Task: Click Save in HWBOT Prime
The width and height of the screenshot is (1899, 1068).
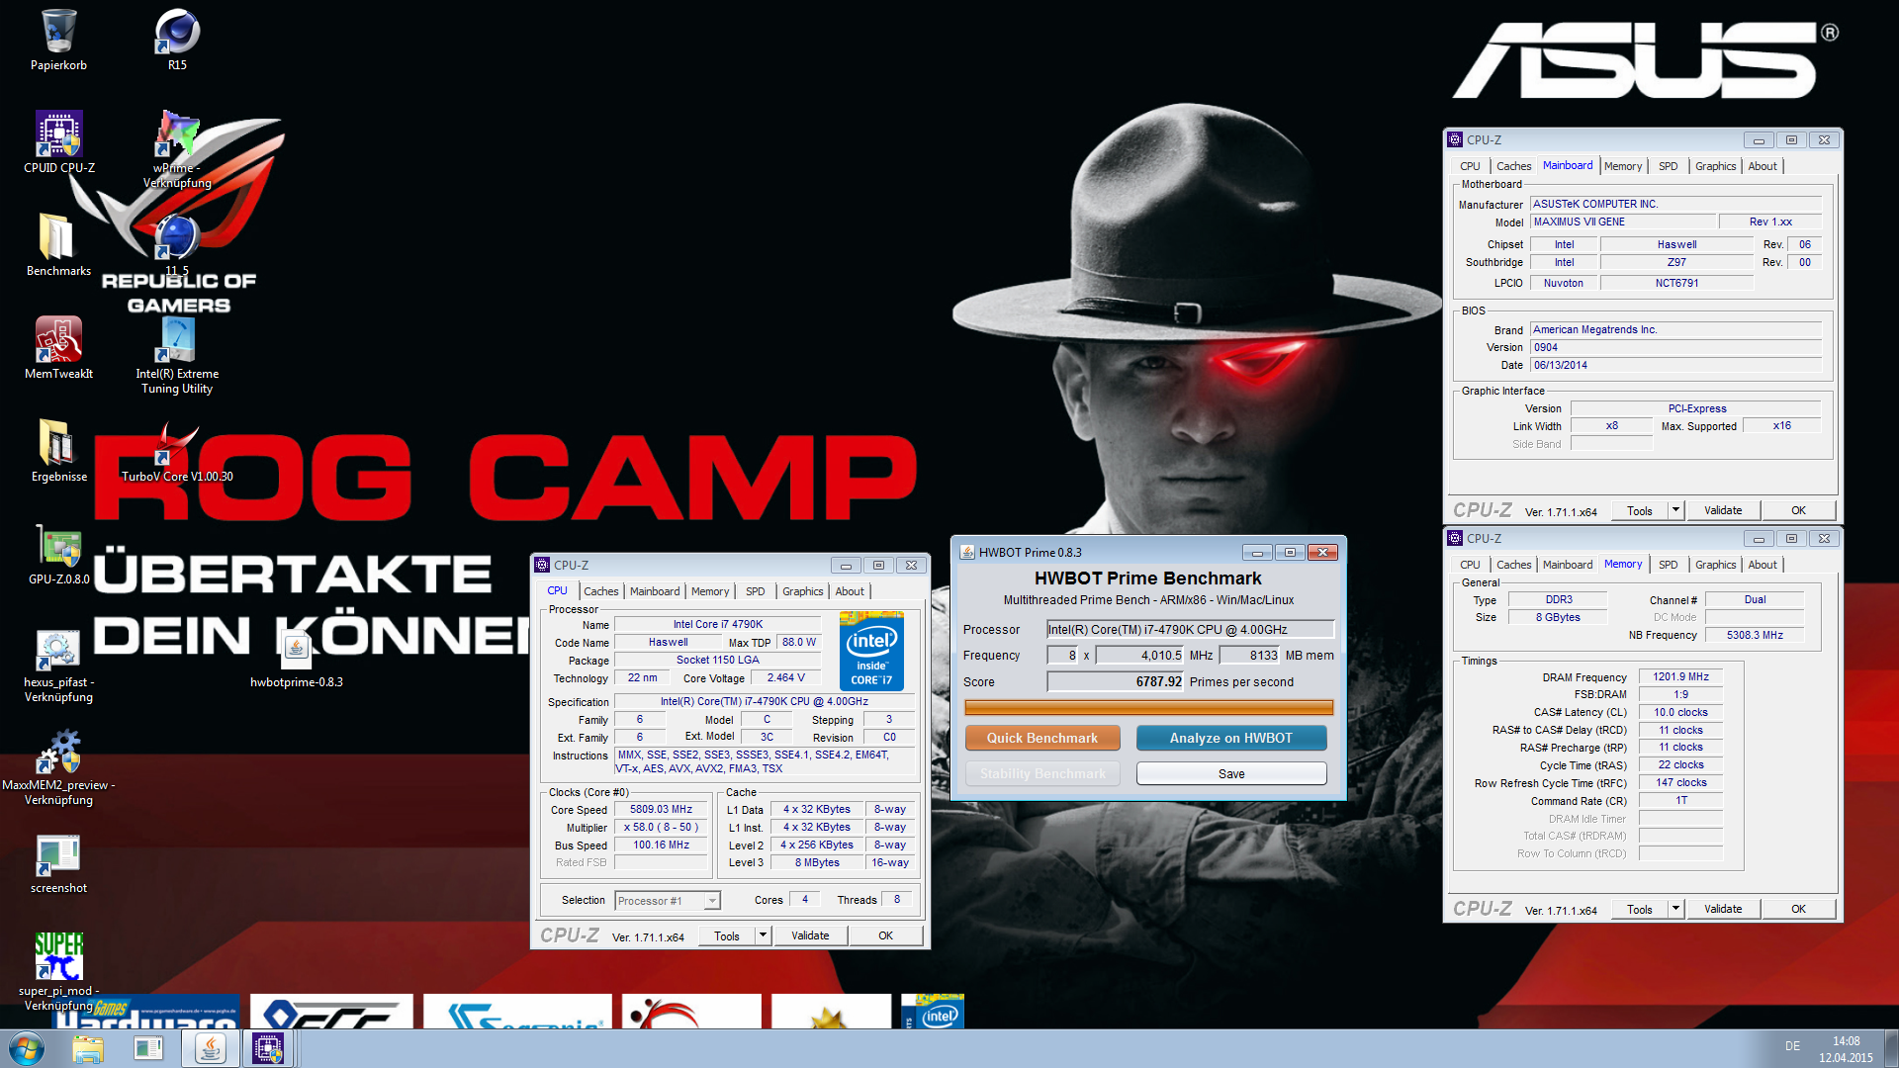Action: (x=1231, y=773)
